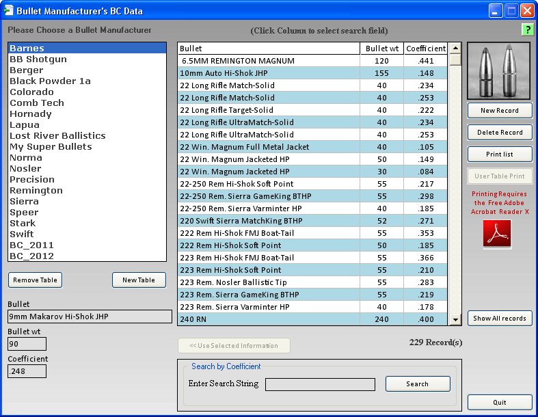Select Stark in manufacturer list

[87, 224]
